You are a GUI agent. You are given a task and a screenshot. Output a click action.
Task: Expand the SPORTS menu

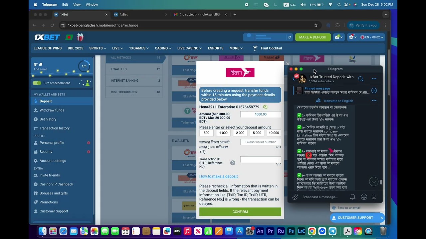[x=98, y=48]
